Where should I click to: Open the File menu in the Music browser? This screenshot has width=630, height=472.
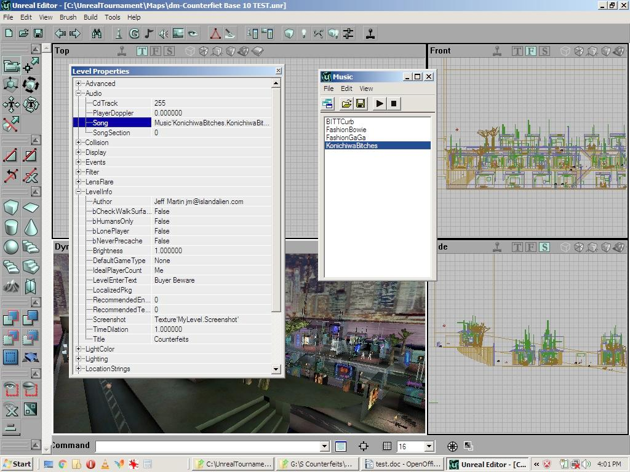(329, 88)
